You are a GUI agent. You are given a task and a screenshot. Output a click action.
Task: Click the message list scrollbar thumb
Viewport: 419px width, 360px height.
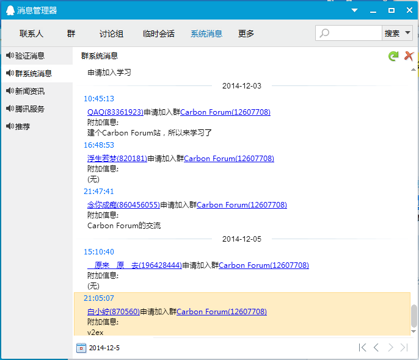pos(414,315)
